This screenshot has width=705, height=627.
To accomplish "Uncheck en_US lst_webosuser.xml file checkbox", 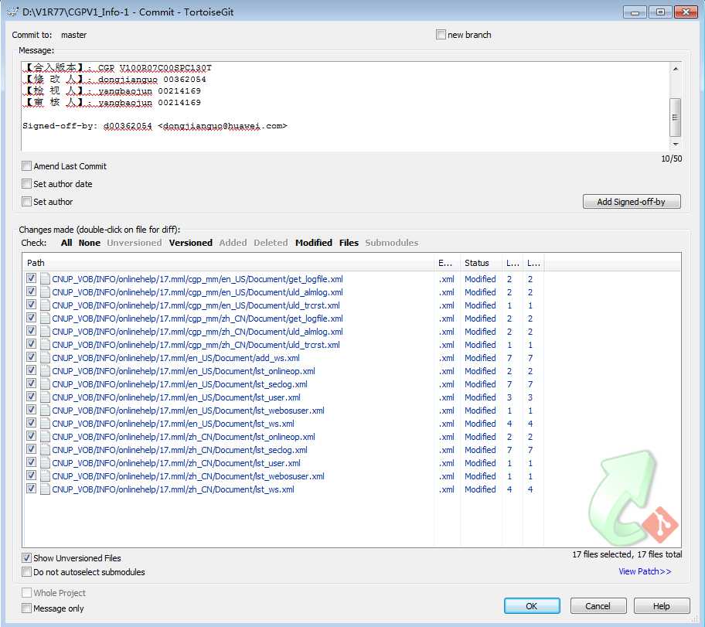I will tap(31, 410).
